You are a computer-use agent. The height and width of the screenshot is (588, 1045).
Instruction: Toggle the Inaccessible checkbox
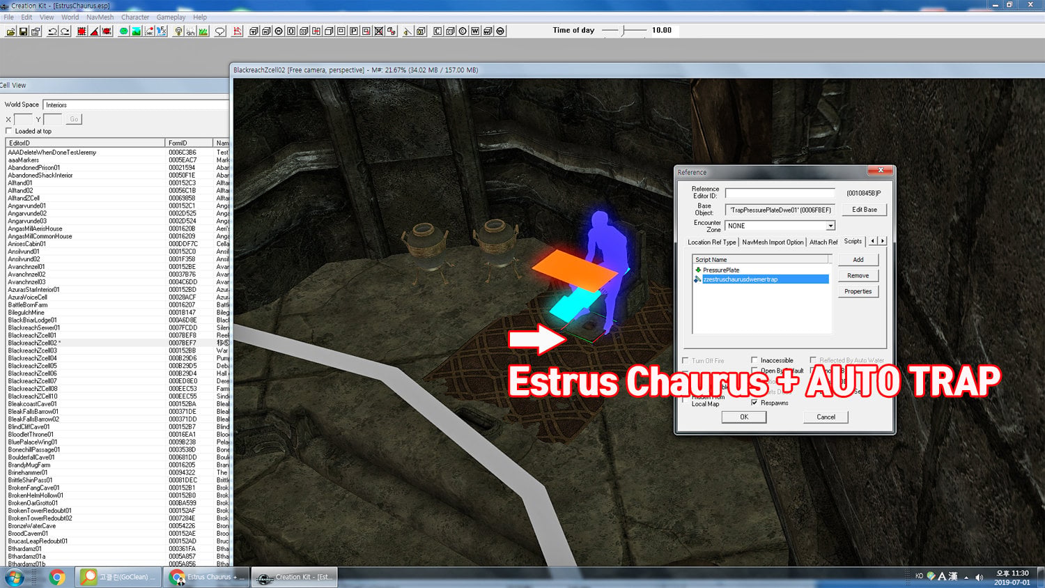754,360
